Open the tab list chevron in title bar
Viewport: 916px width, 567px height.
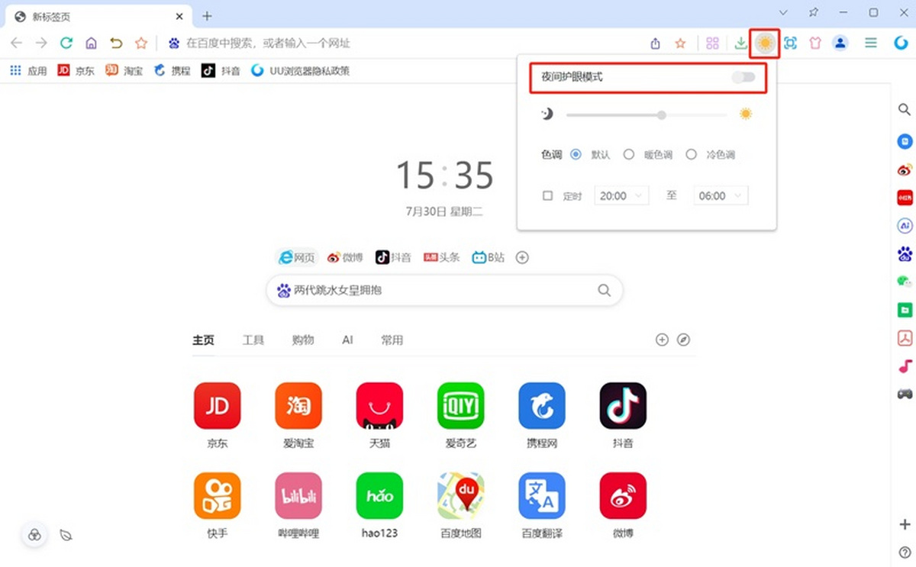coord(782,13)
